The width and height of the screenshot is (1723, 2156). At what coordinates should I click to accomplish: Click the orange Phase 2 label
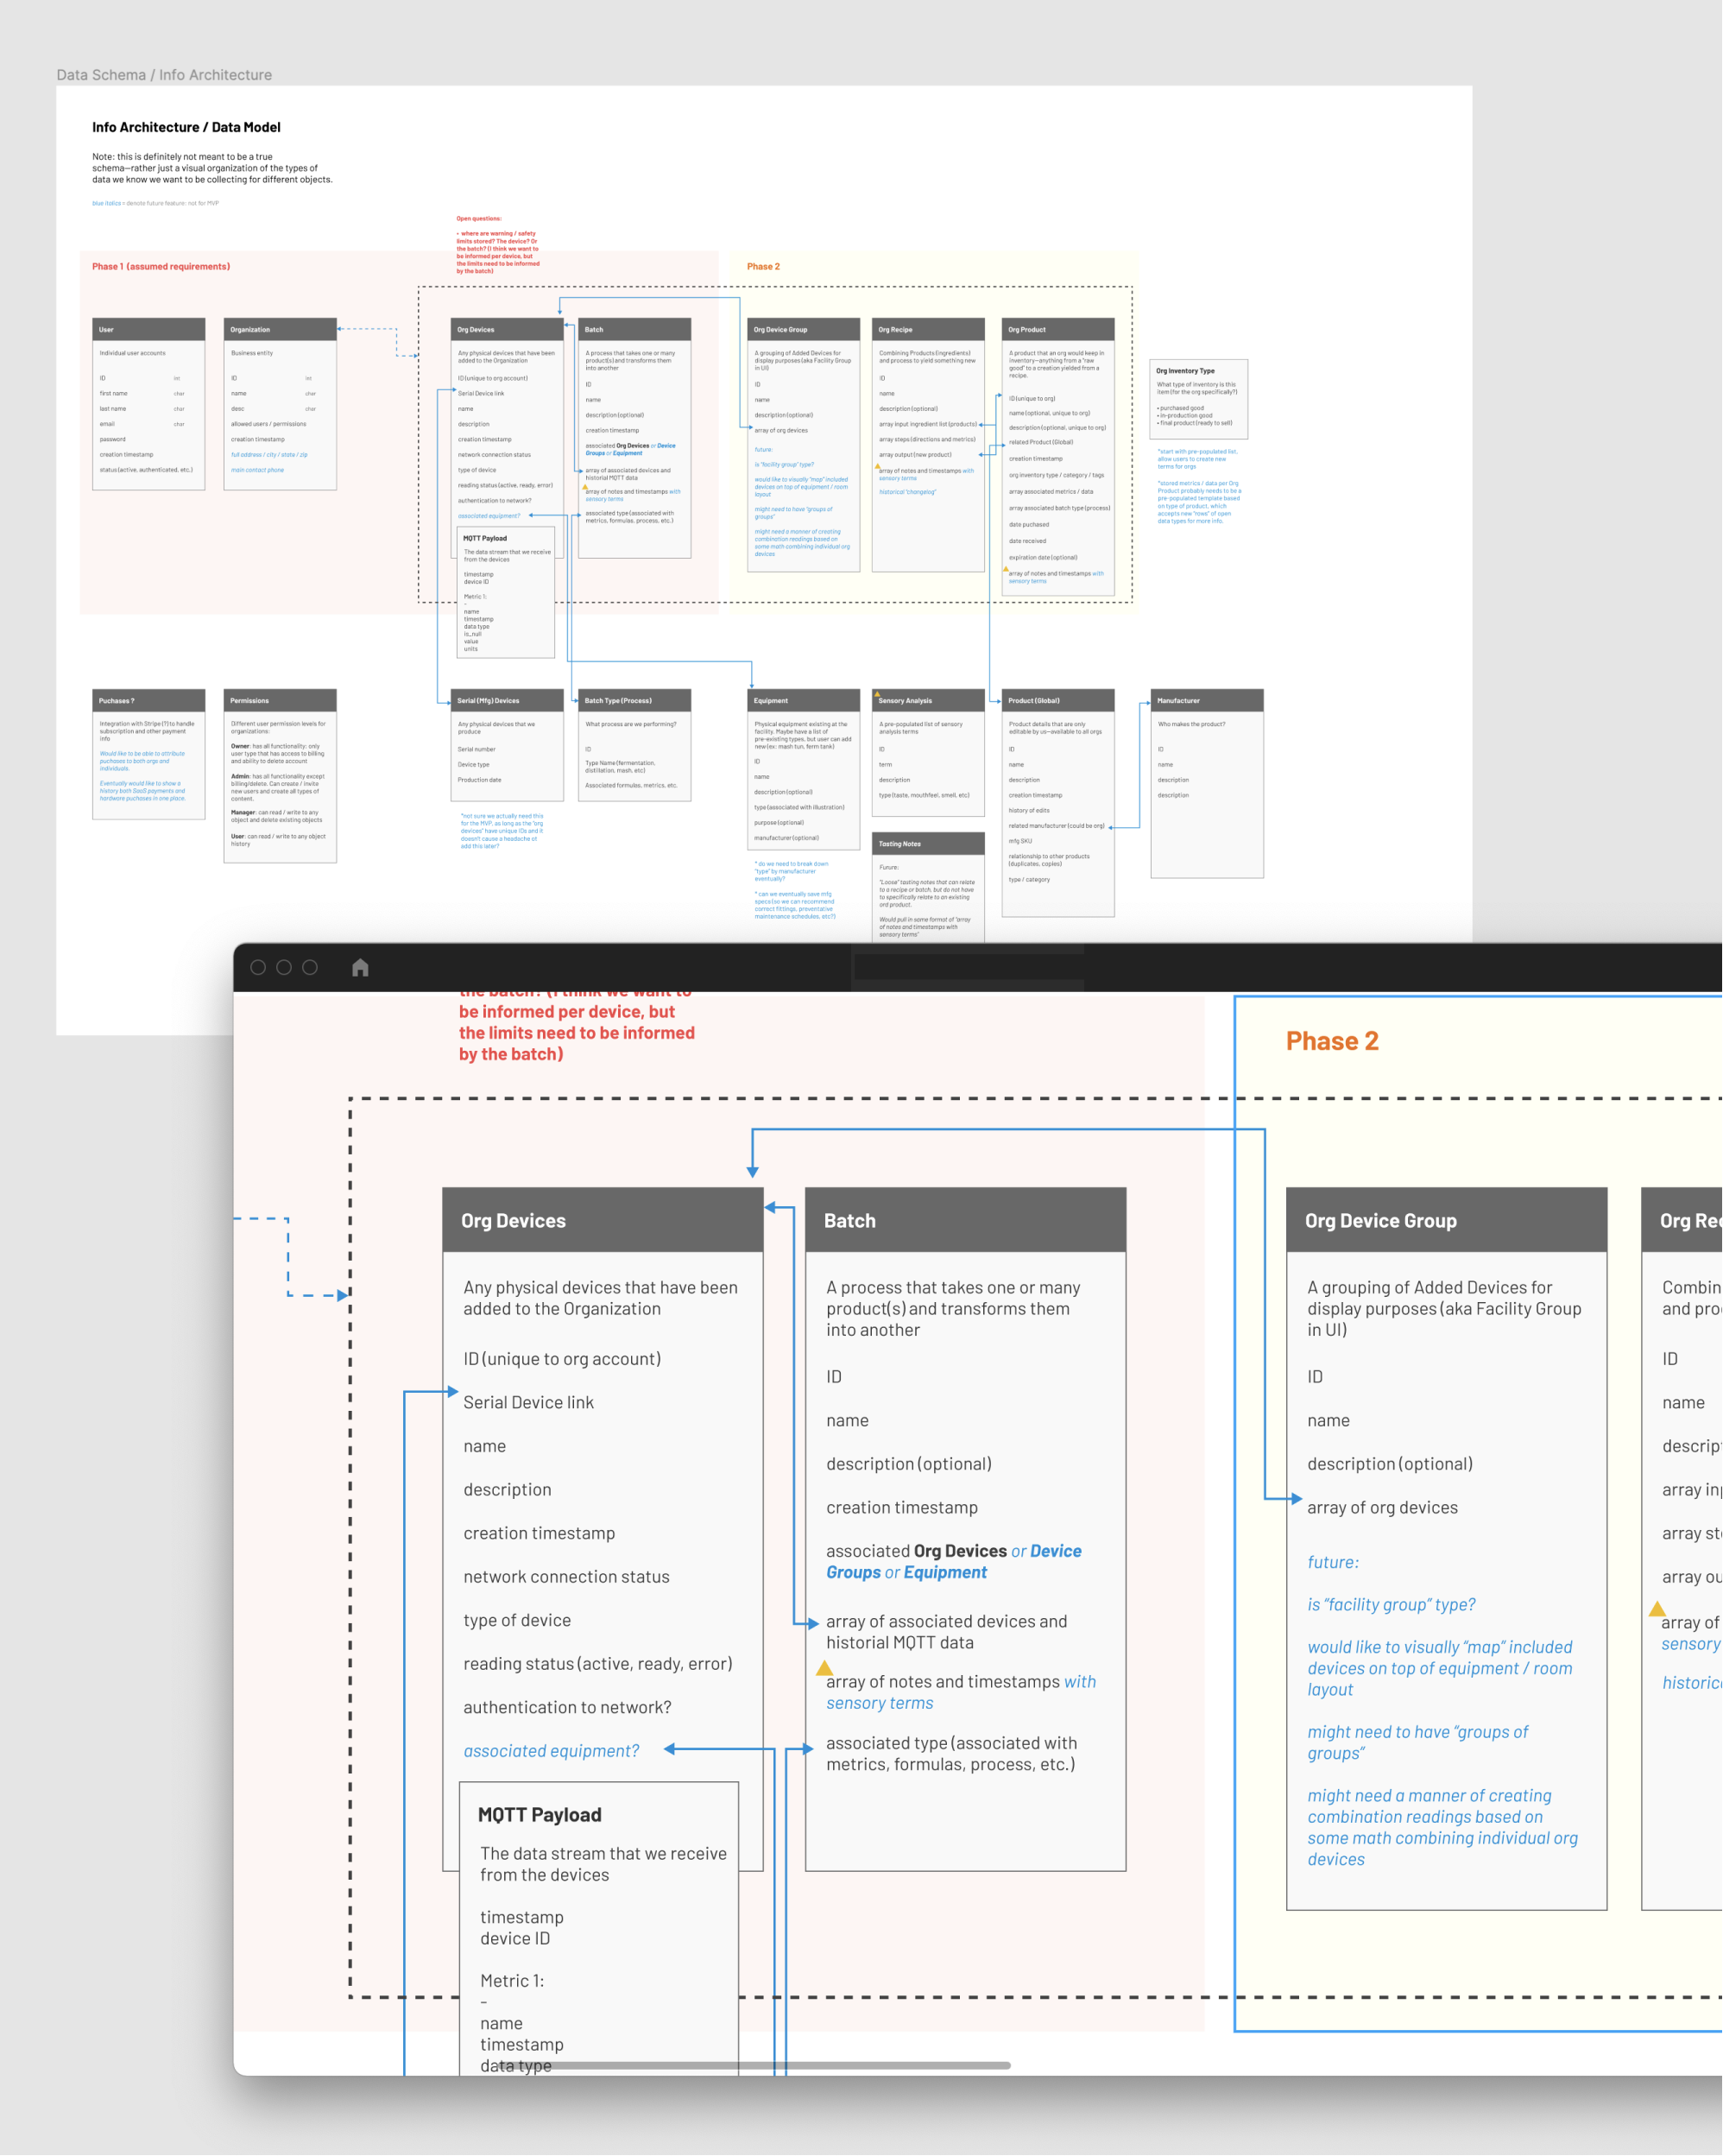(x=1332, y=1041)
